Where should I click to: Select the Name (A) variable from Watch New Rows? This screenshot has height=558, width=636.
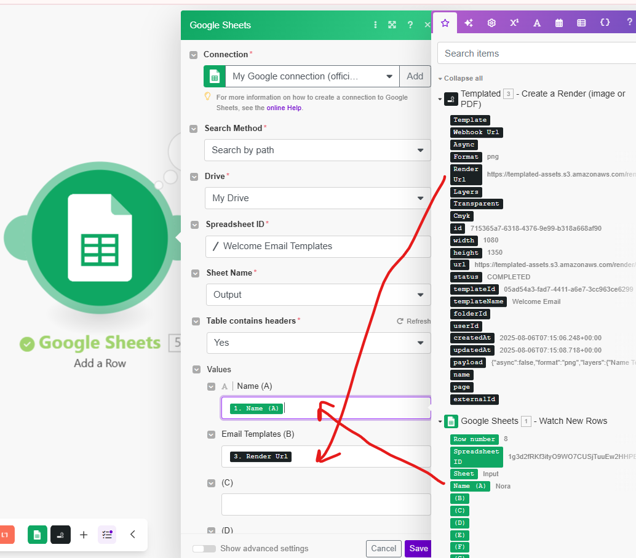coord(470,486)
